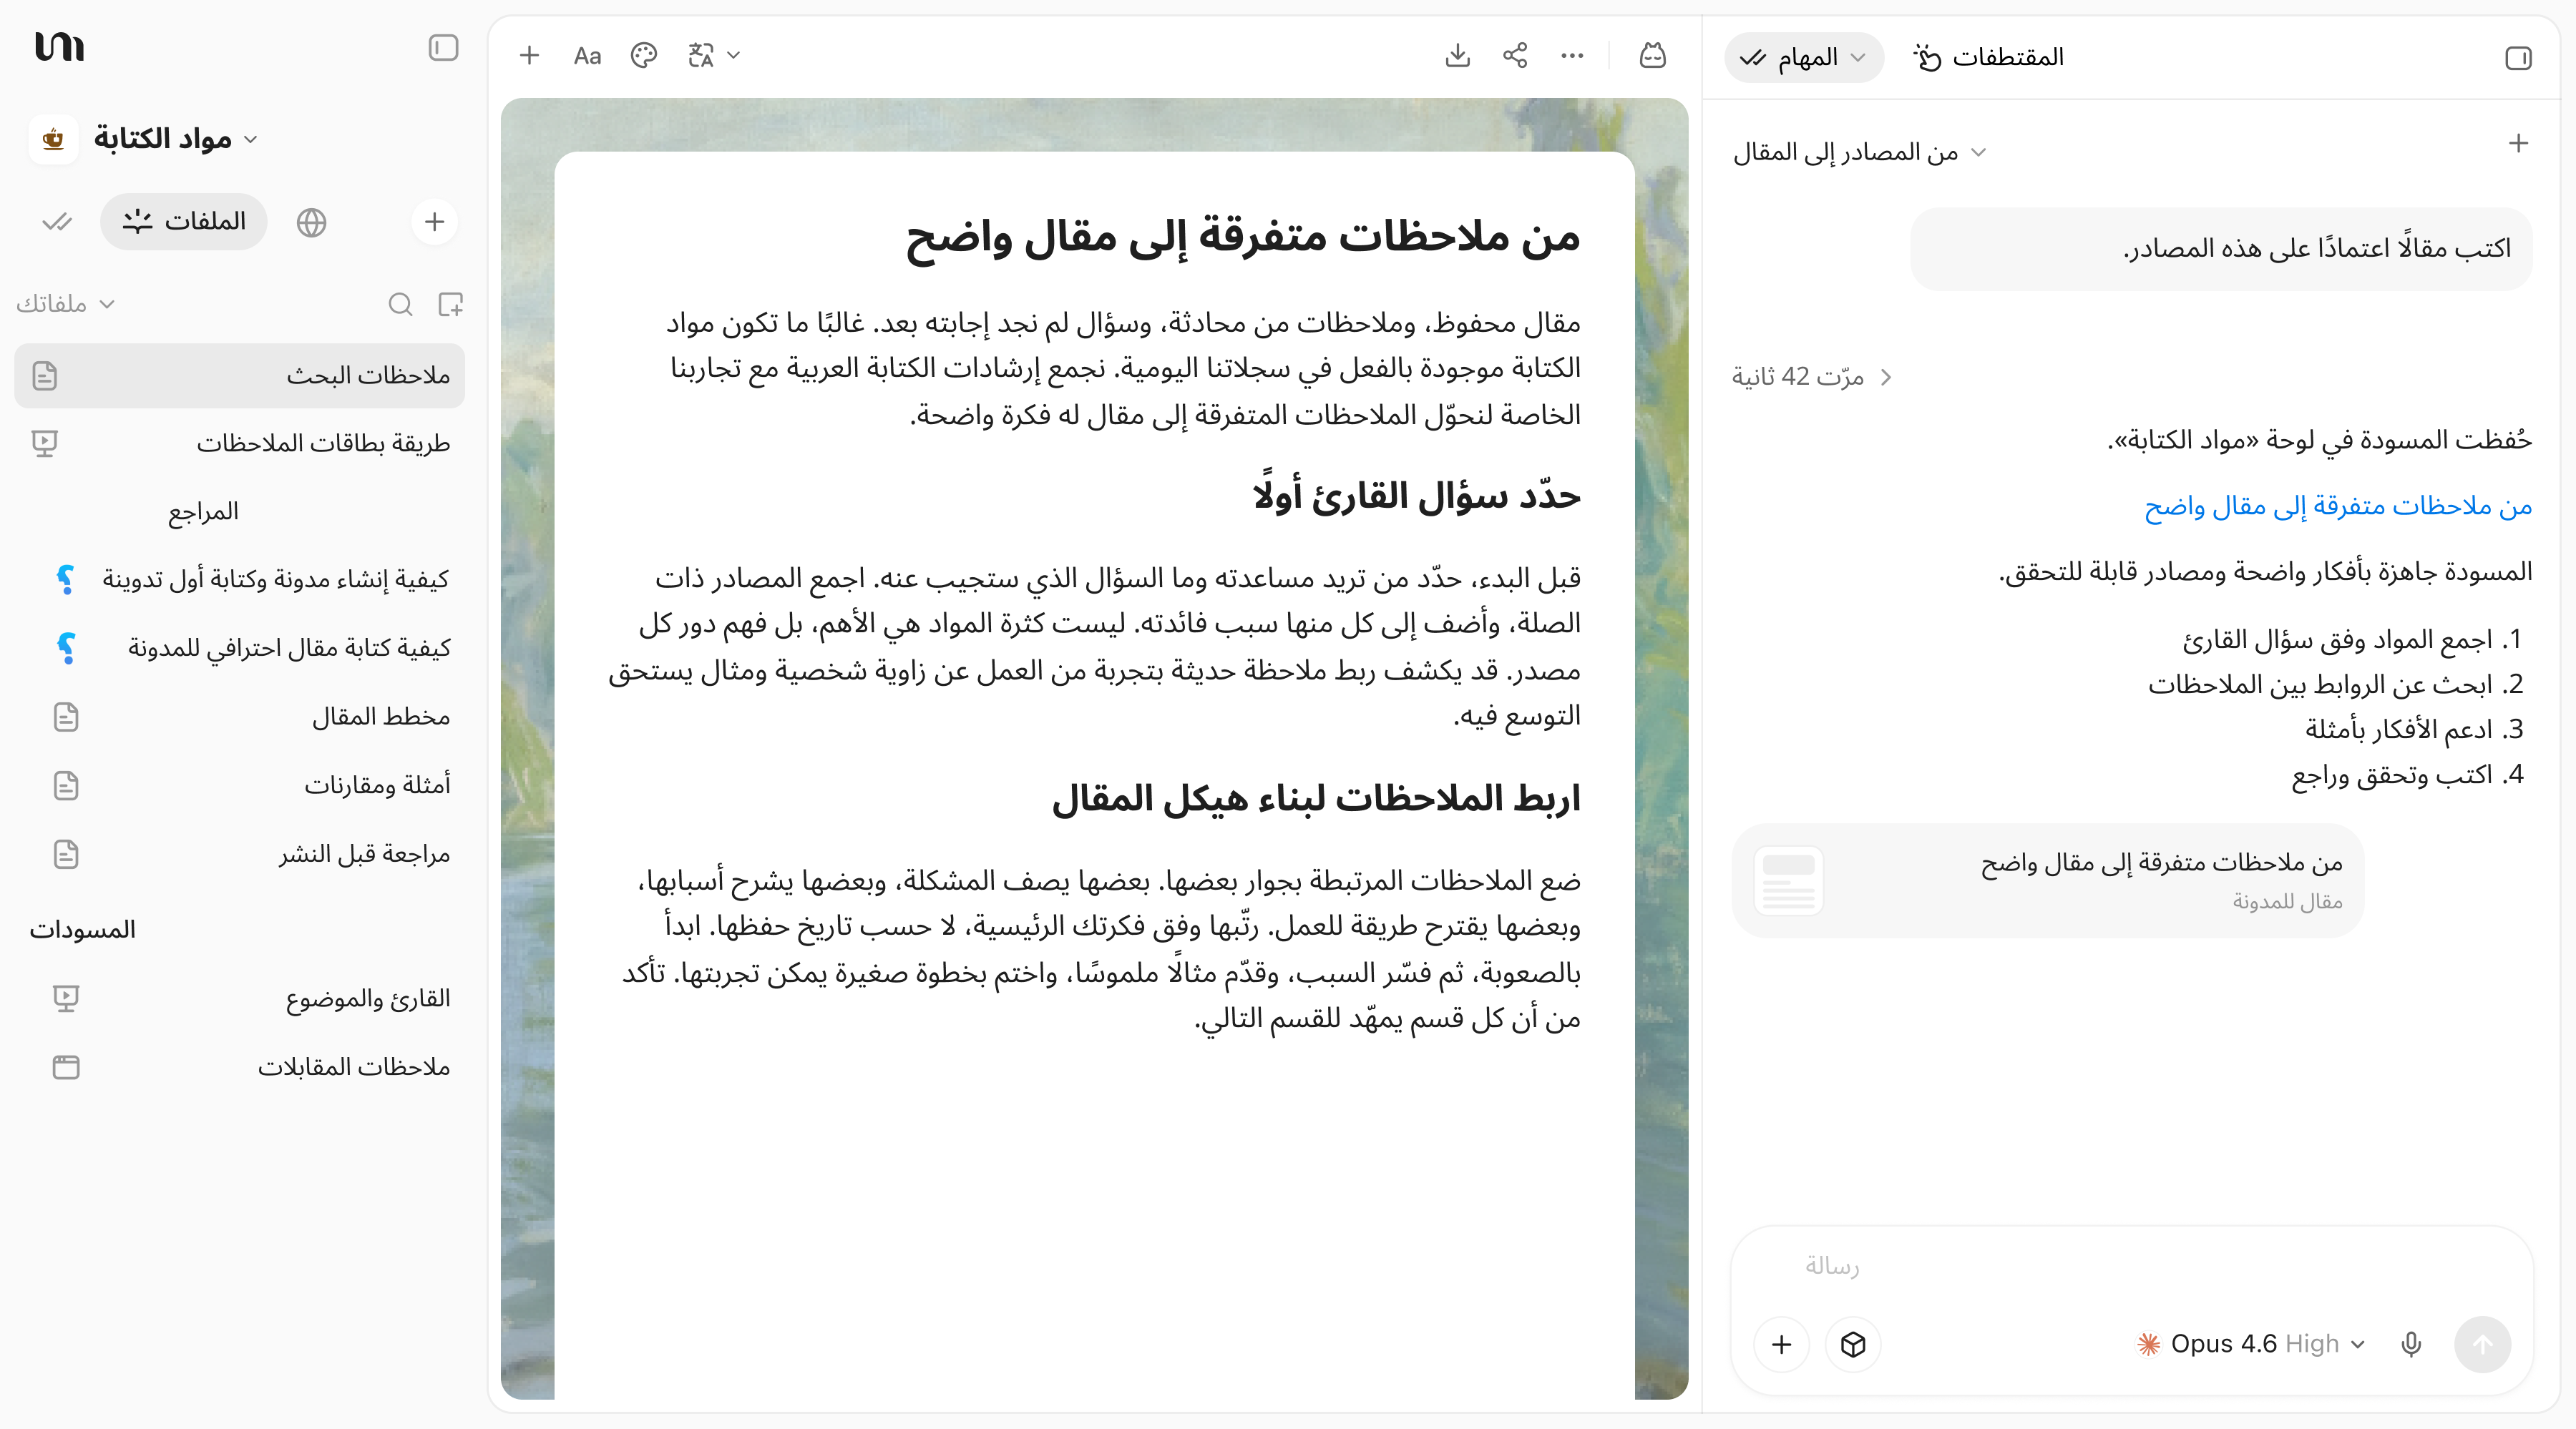This screenshot has width=2576, height=1429.
Task: Toggle the right panel layout icon
Action: pyautogui.click(x=2518, y=58)
